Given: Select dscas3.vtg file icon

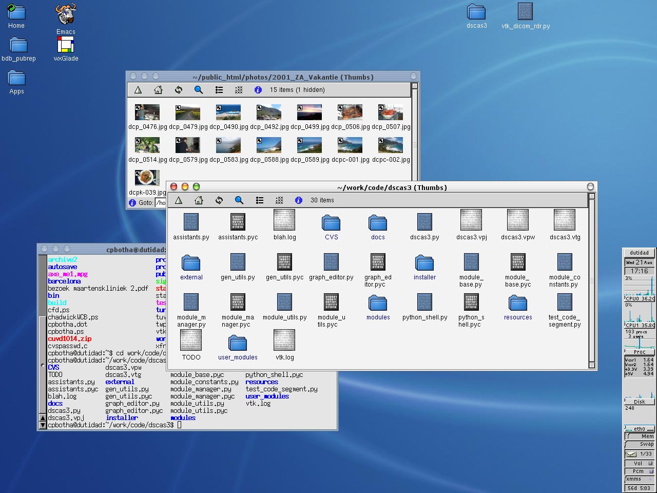Looking at the screenshot, I should coord(565,220).
